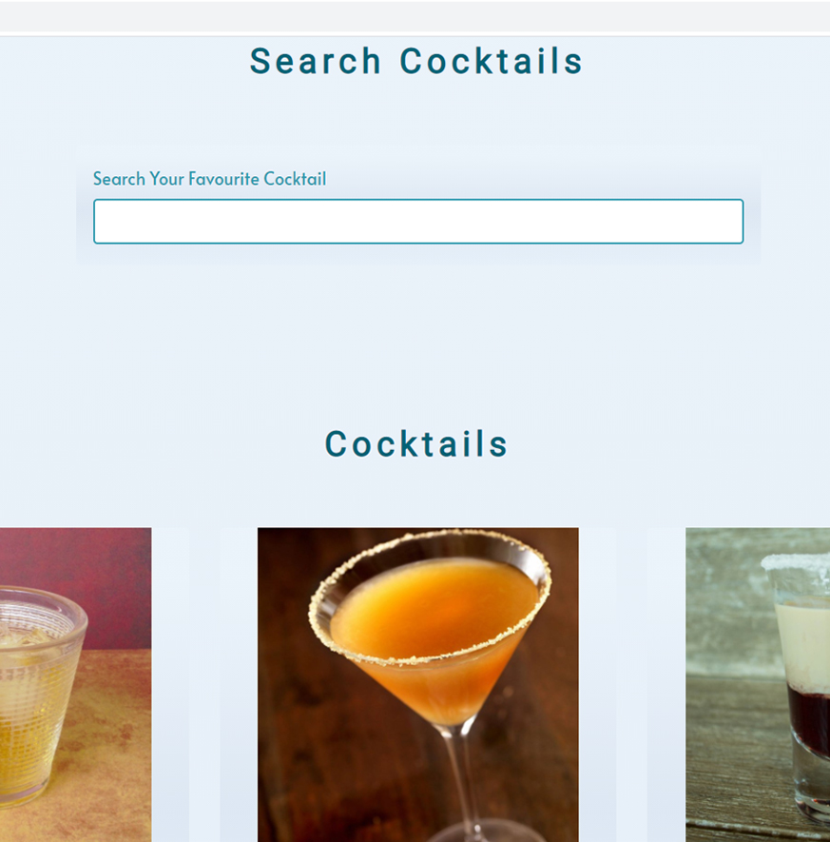The width and height of the screenshot is (830, 842).
Task: Click the salted rim of the shot glass
Action: click(797, 561)
